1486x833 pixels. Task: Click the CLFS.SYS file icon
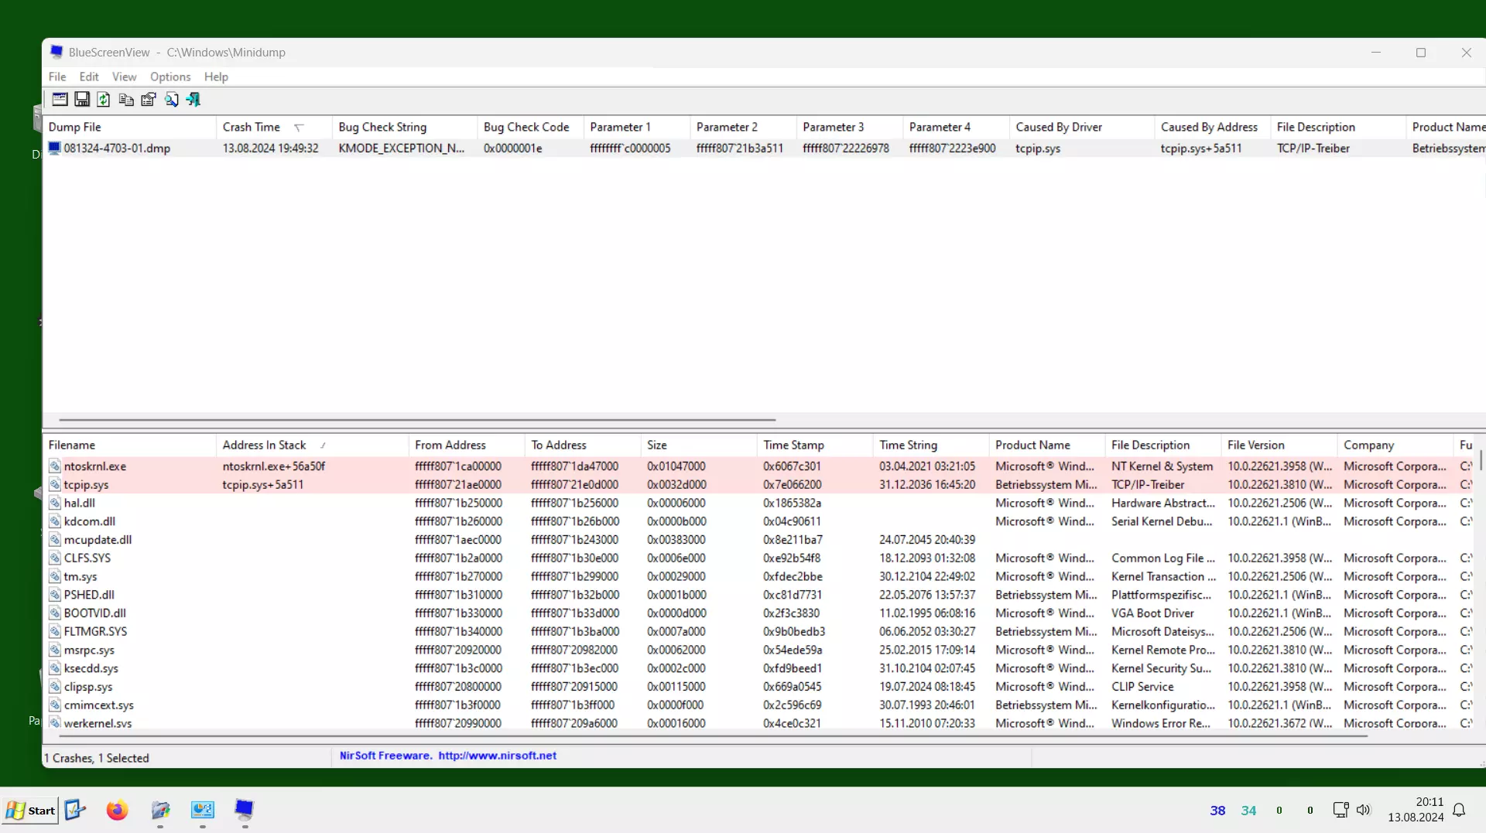pos(54,558)
